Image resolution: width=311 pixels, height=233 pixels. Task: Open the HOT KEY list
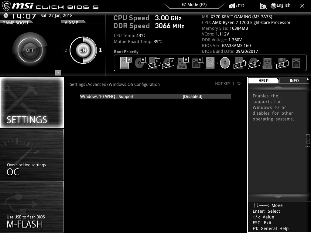223,84
